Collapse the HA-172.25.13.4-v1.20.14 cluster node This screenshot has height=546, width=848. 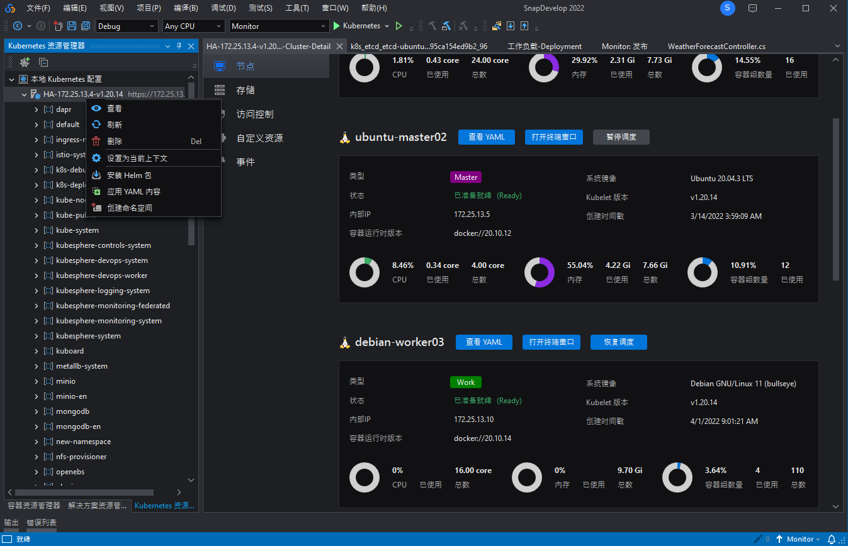24,94
